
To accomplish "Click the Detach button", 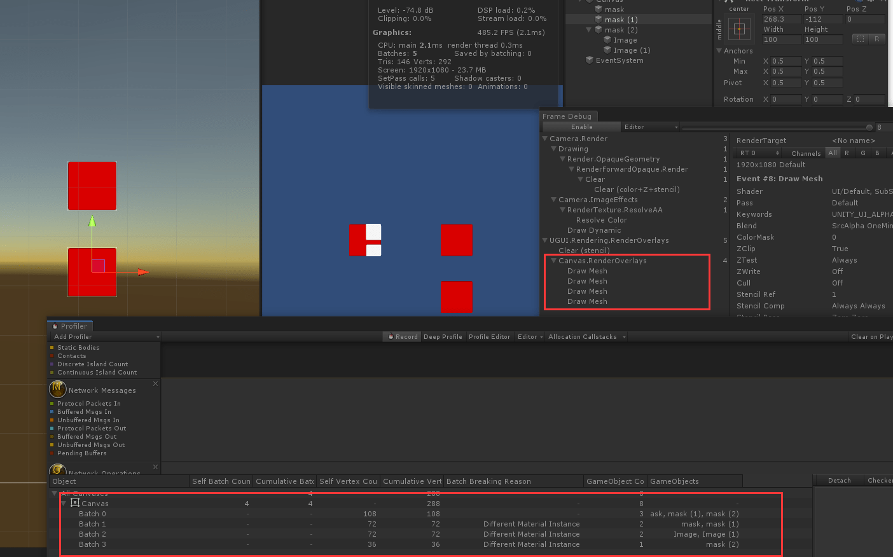I will pos(840,481).
